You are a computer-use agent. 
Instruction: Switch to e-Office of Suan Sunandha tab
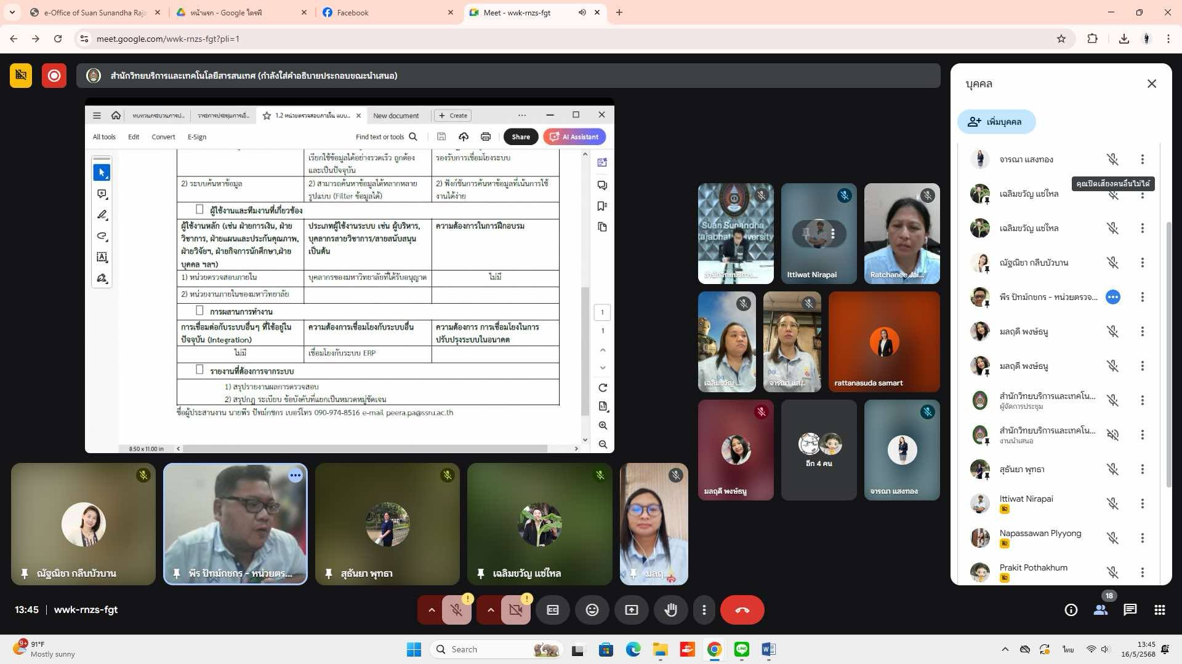click(x=95, y=12)
